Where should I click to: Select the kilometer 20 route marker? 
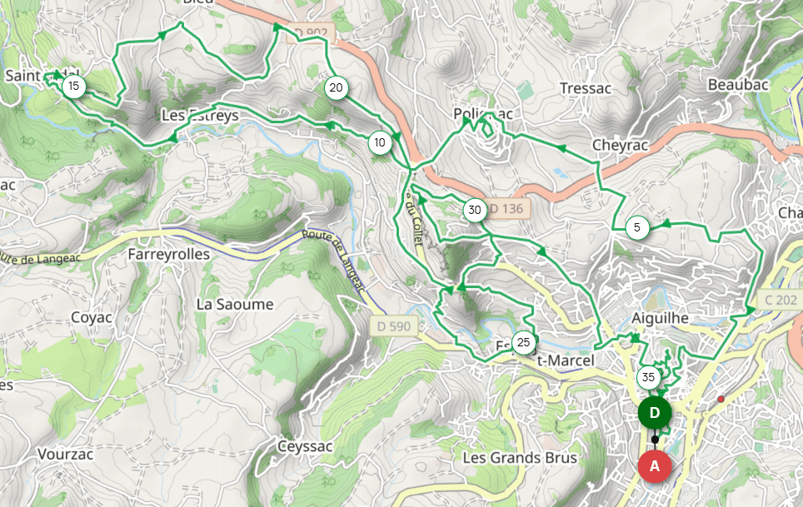tap(337, 88)
